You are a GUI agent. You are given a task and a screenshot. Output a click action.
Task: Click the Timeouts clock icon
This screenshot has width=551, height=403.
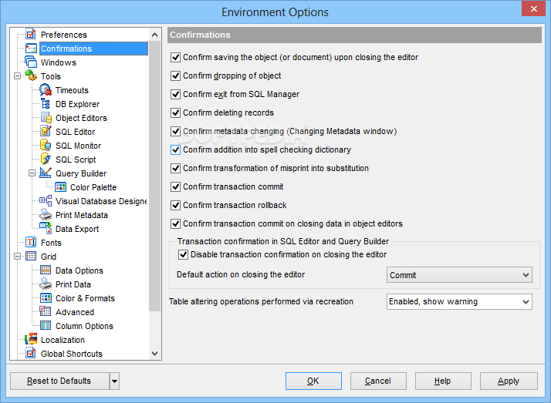tap(46, 90)
